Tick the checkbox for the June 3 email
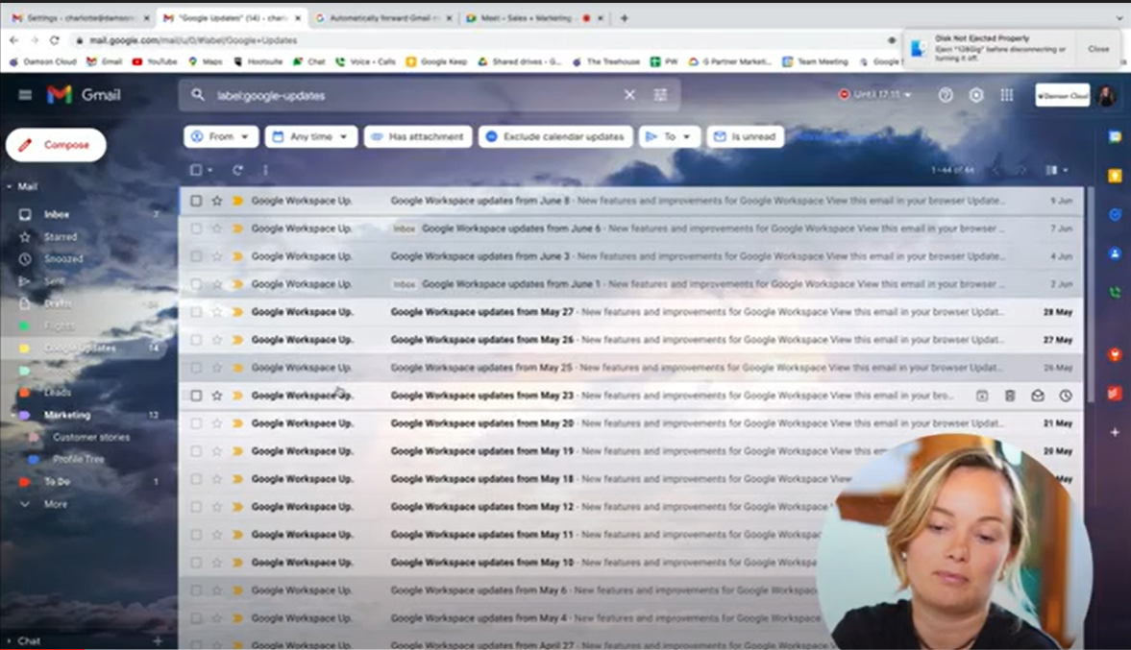This screenshot has width=1131, height=650. pyautogui.click(x=196, y=255)
